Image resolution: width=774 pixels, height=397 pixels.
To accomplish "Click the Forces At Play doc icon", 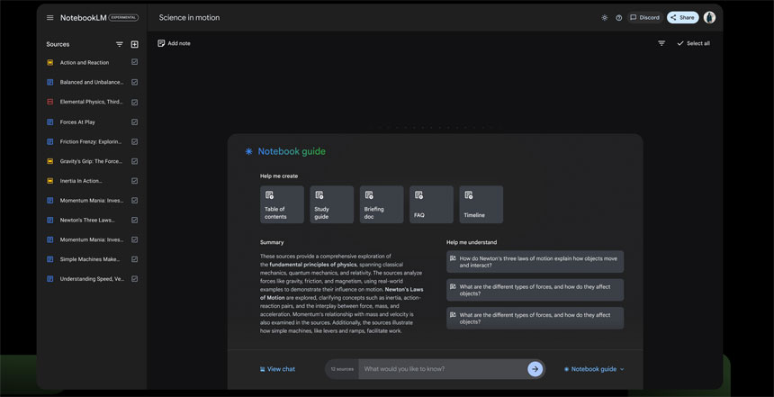I will (49, 122).
